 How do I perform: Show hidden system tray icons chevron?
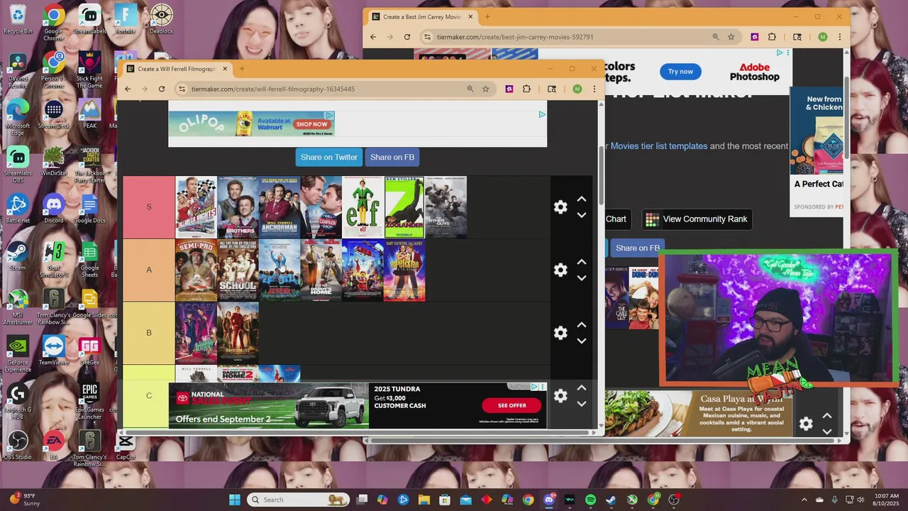pos(804,500)
